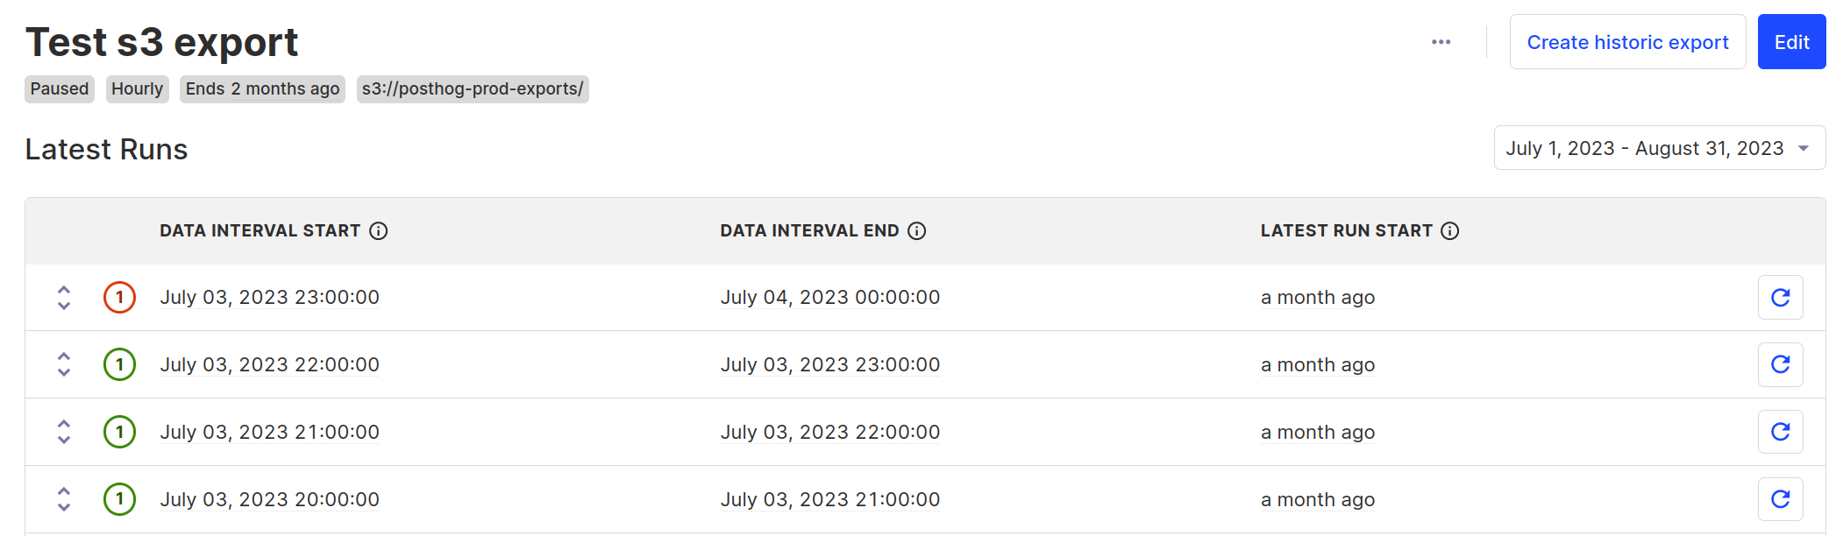Select the Paused status tag
This screenshot has width=1843, height=536.
59,88
